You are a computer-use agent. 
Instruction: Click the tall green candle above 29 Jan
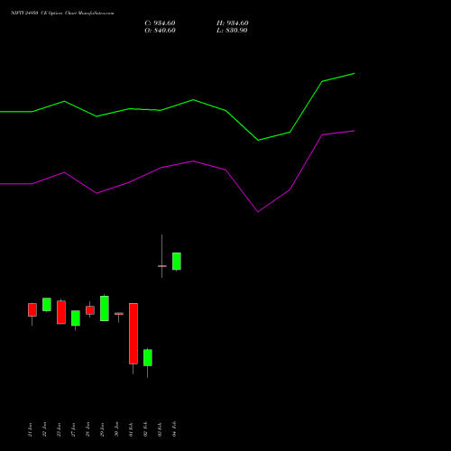[105, 308]
